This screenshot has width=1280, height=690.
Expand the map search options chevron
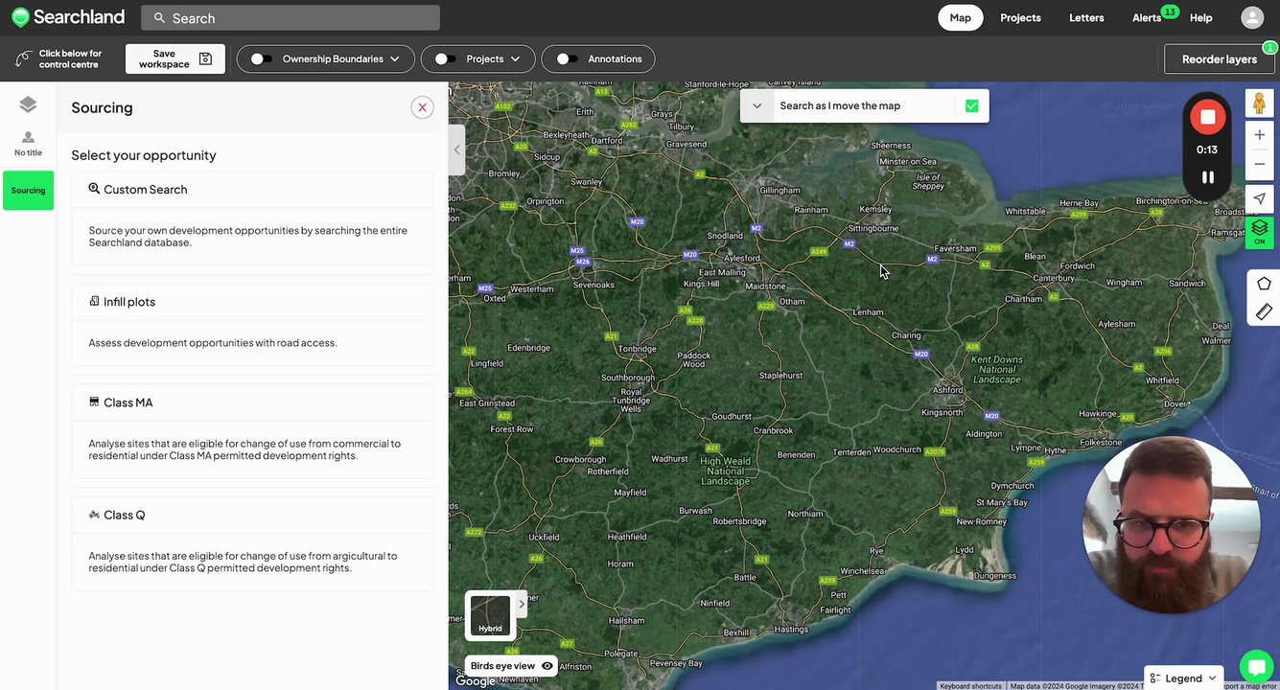[757, 106]
